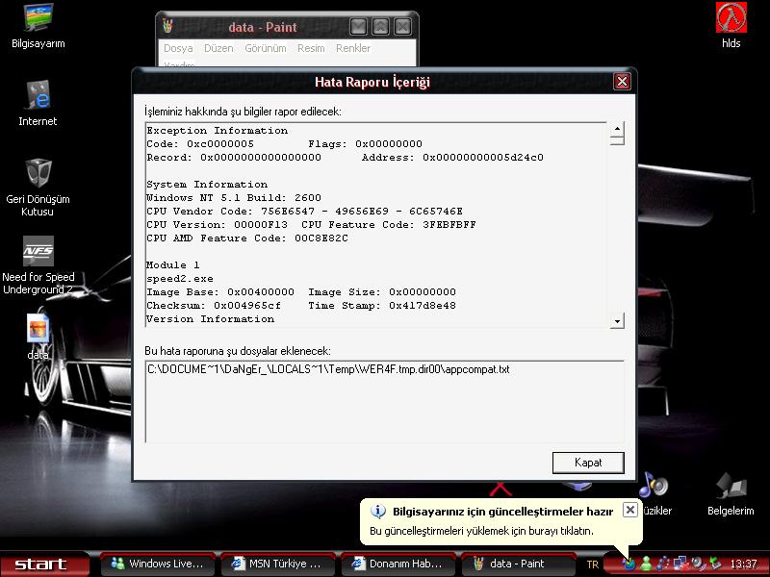Click the blue music notes tray icon

pyautogui.click(x=663, y=564)
